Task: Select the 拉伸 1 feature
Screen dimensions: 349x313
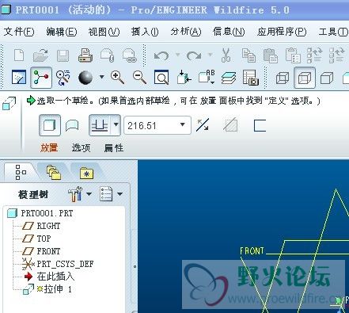Action: pos(47,289)
